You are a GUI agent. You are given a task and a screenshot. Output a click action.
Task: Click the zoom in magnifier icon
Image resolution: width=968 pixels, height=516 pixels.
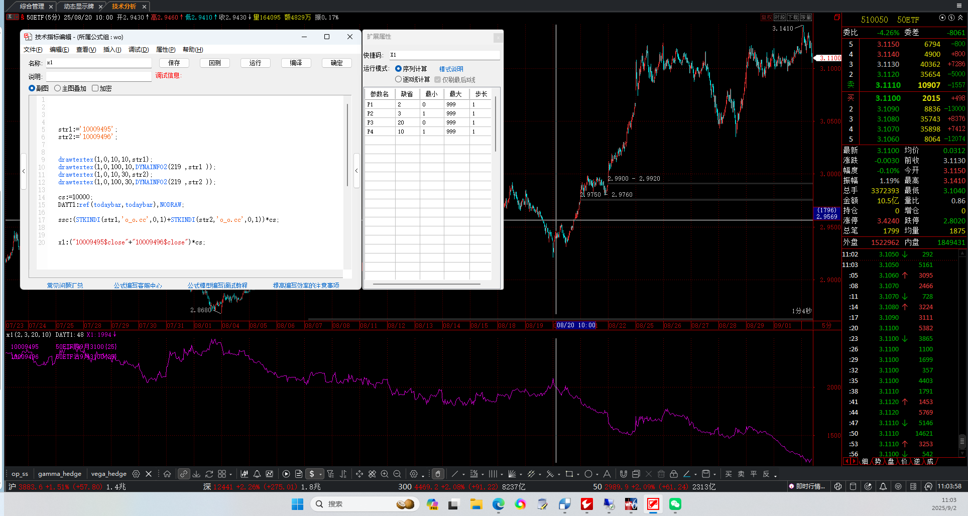[x=385, y=474]
